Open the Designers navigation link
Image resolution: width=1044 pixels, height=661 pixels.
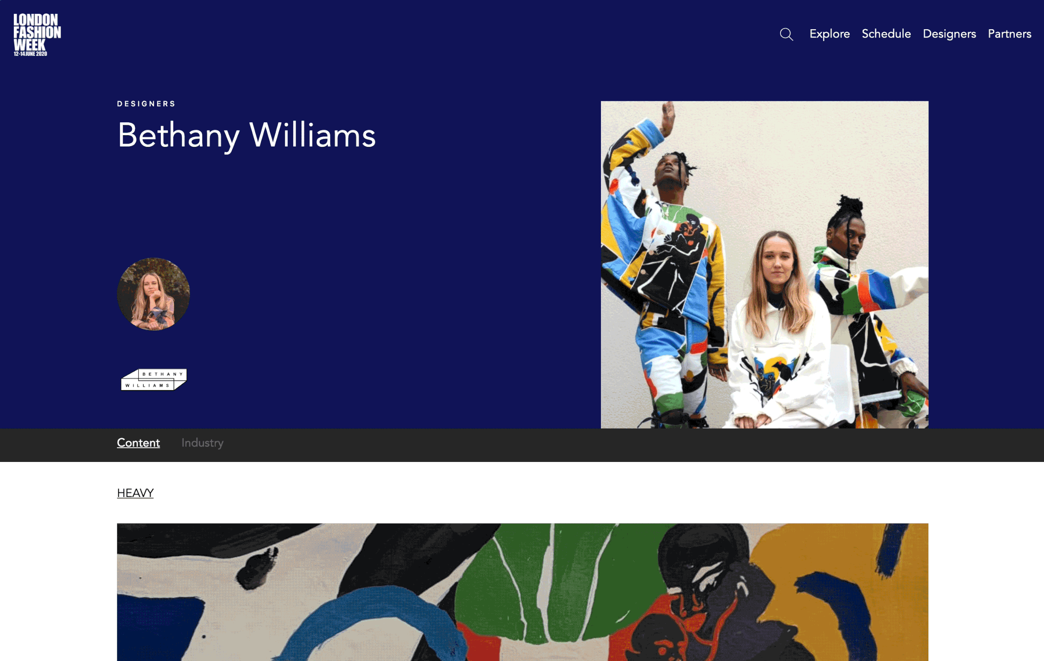click(949, 34)
